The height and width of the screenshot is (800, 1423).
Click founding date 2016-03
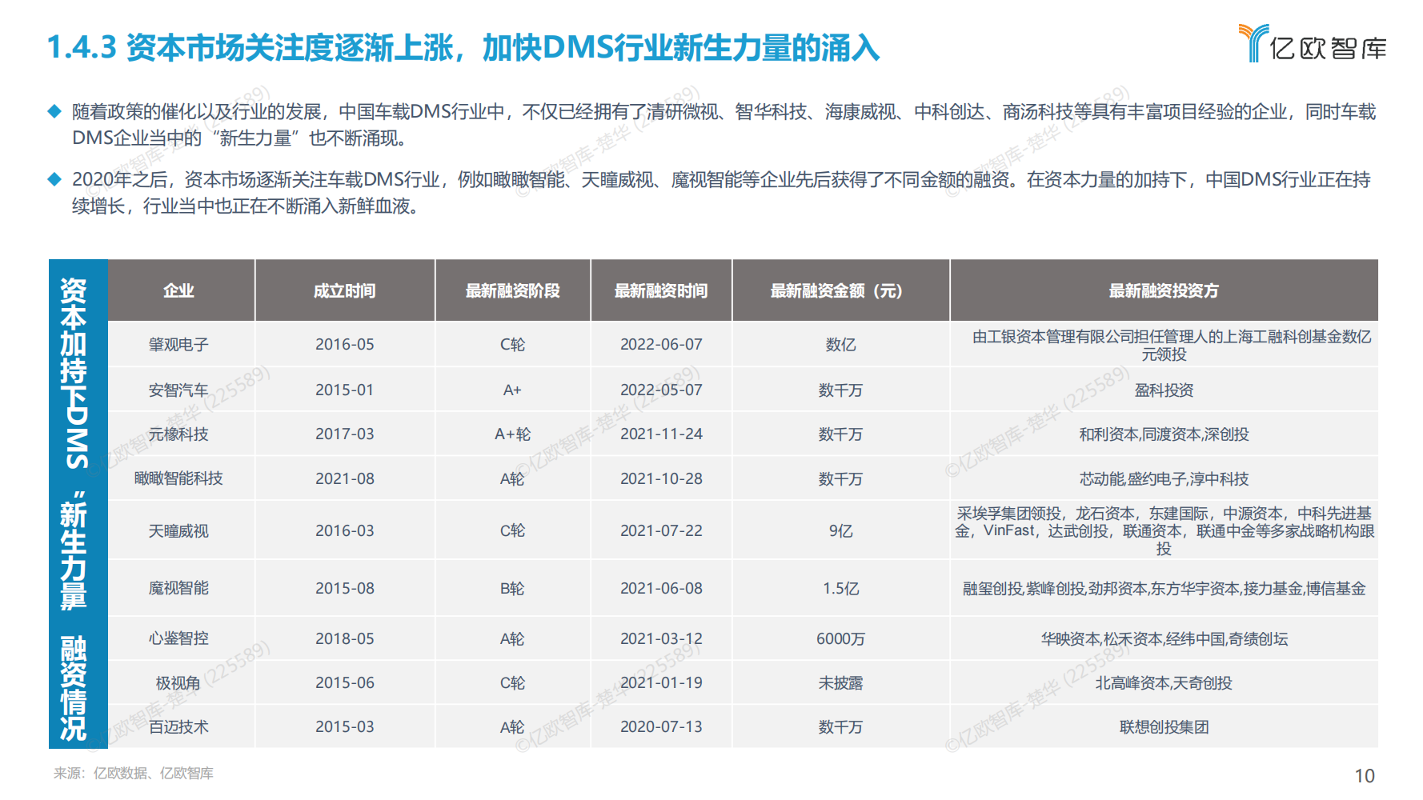(344, 531)
